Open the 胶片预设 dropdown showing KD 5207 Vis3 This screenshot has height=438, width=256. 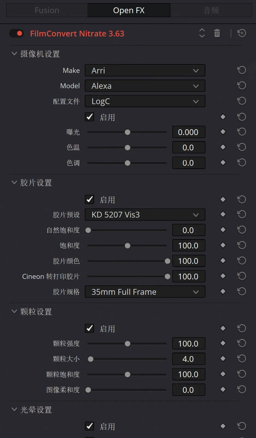coord(145,215)
